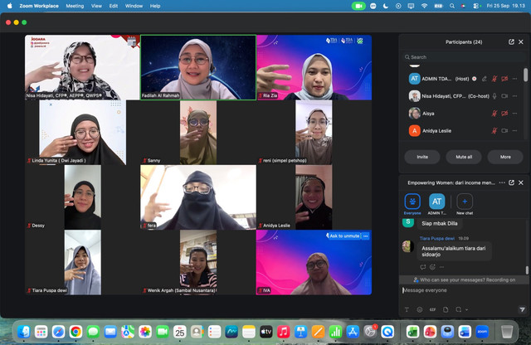
Task: Open more actions for Tiara's message
Action: tap(441, 267)
